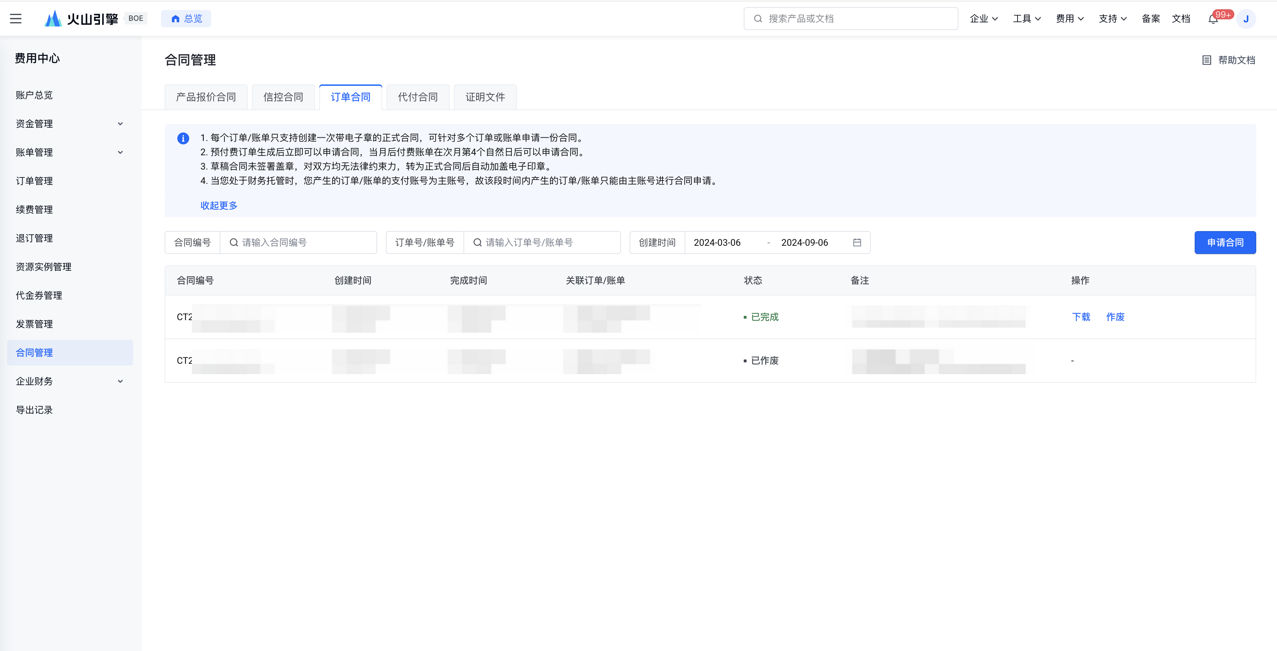1277x651 pixels.
Task: Open 备案 in the top bar
Action: [x=1151, y=19]
